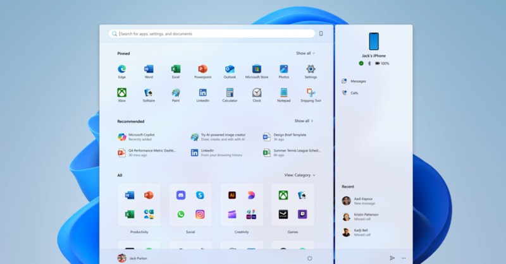Image resolution: width=506 pixels, height=264 pixels.
Task: Open Try AI-powered image creator recommendation
Action: 218,137
